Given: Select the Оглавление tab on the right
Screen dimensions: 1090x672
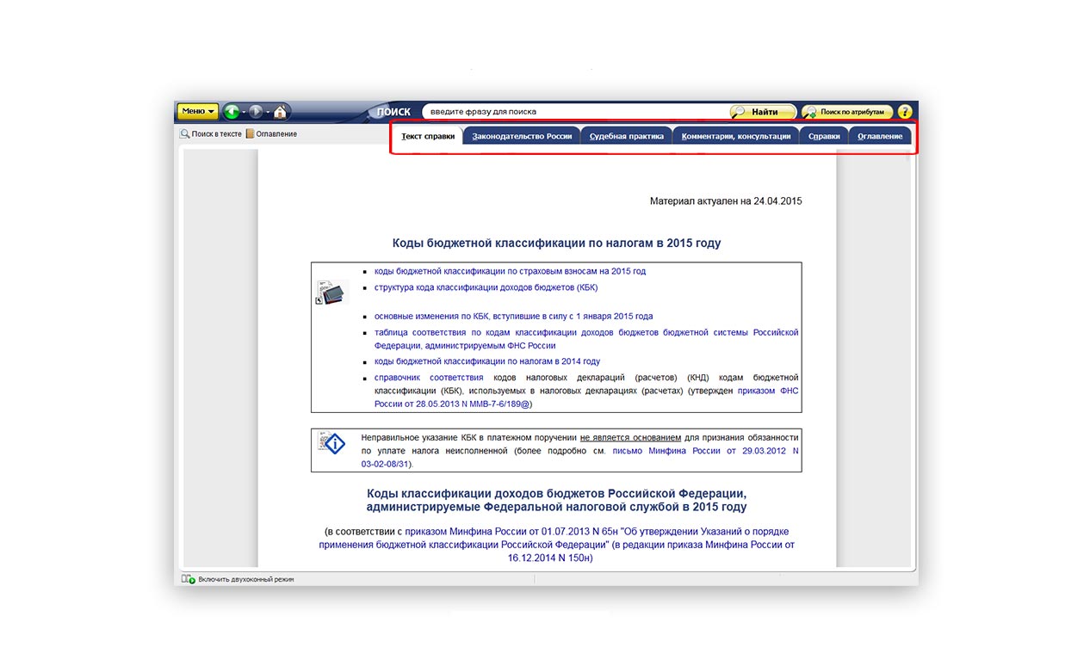Looking at the screenshot, I should (880, 136).
